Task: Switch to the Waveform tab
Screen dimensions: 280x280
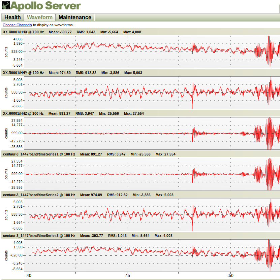Action: coord(40,17)
